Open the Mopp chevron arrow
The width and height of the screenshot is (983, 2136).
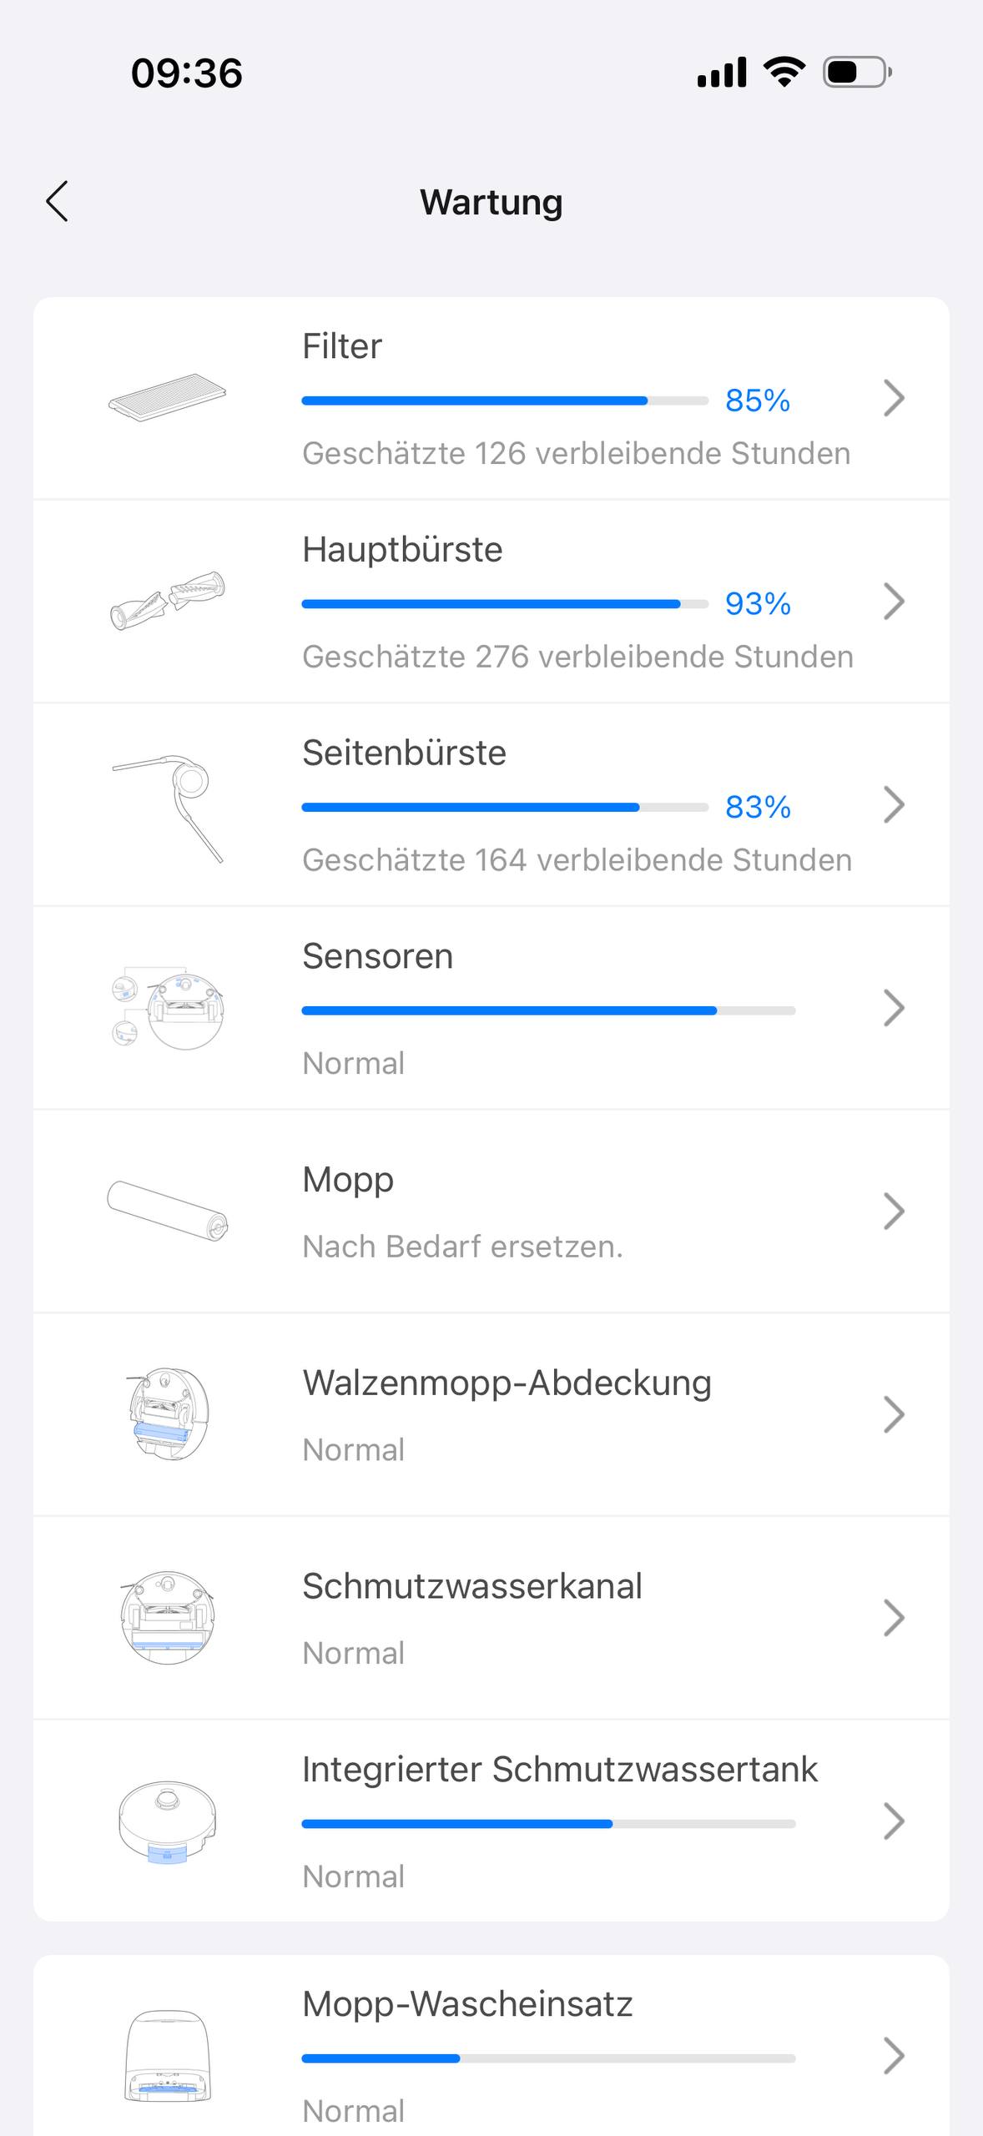point(894,1212)
